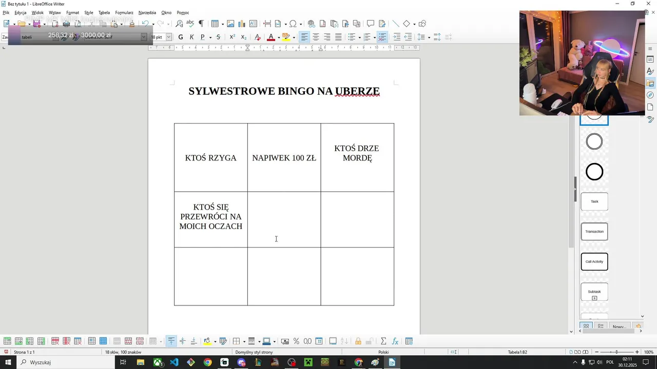Toggle formatting marks (pilcrow) icon

201,24
